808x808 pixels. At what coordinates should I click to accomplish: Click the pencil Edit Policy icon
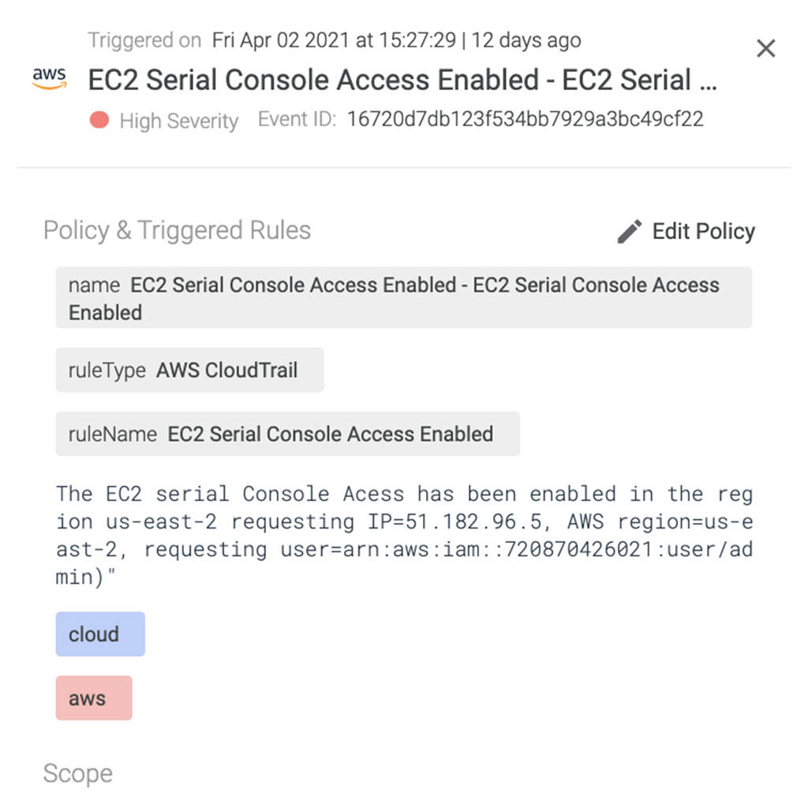tap(628, 231)
